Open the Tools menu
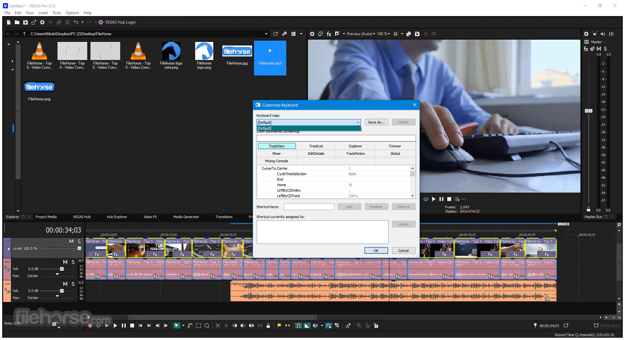 pyautogui.click(x=57, y=13)
